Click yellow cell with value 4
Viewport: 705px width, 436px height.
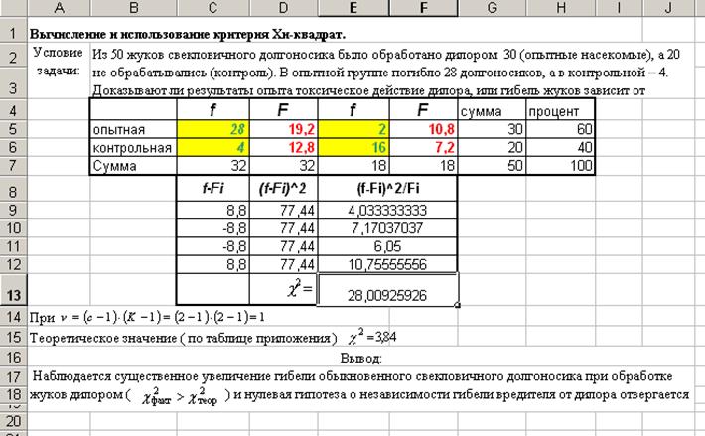tap(213, 147)
